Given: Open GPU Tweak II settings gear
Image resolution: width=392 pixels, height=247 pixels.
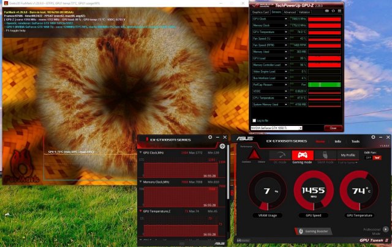Looking at the screenshot, I should coord(373,137).
